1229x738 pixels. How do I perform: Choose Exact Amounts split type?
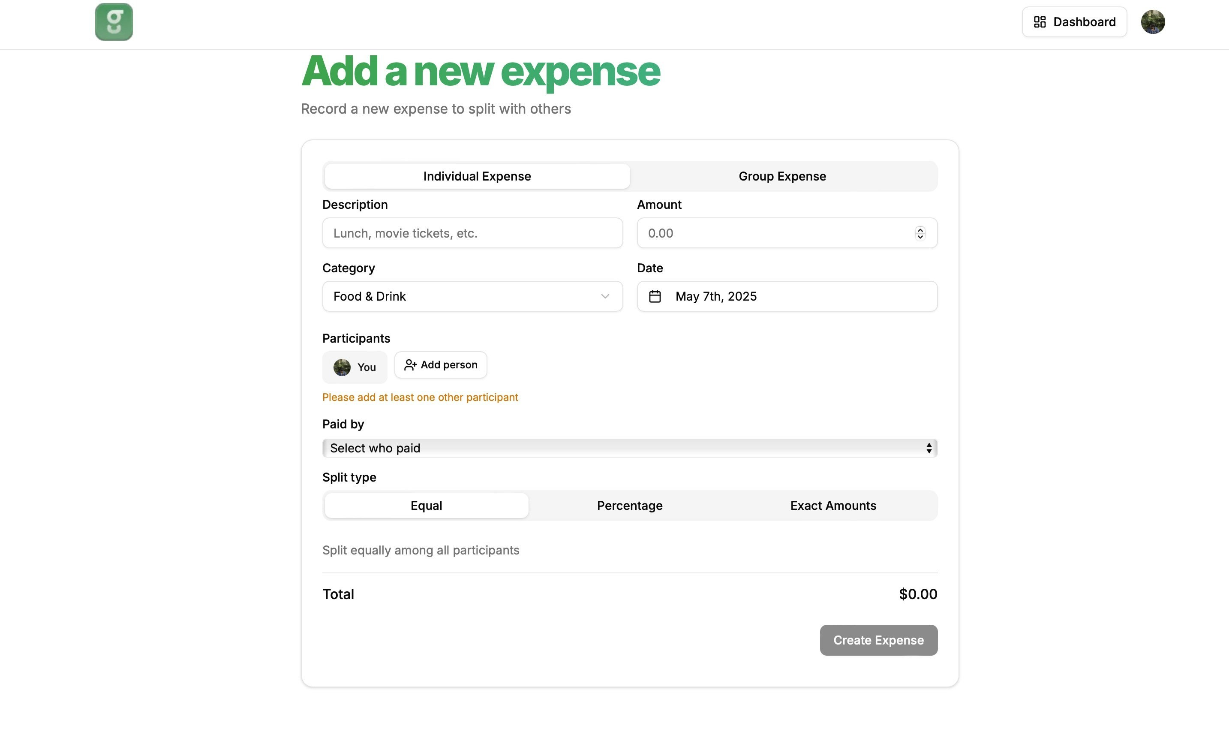[833, 506]
